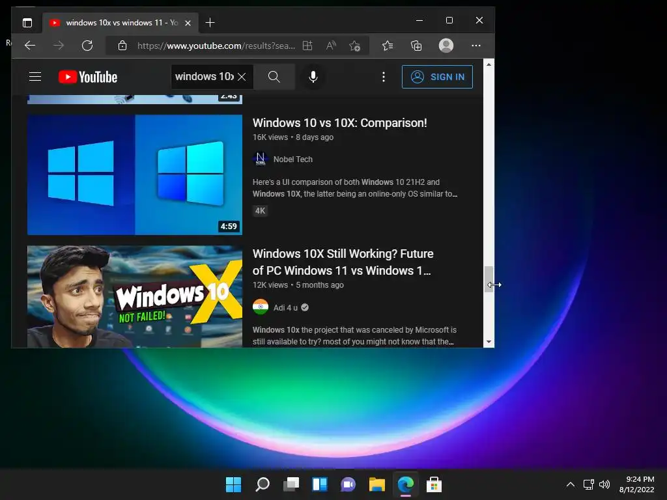Switch to the windows 10x vs windows 11 tab
The width and height of the screenshot is (667, 500).
120,23
